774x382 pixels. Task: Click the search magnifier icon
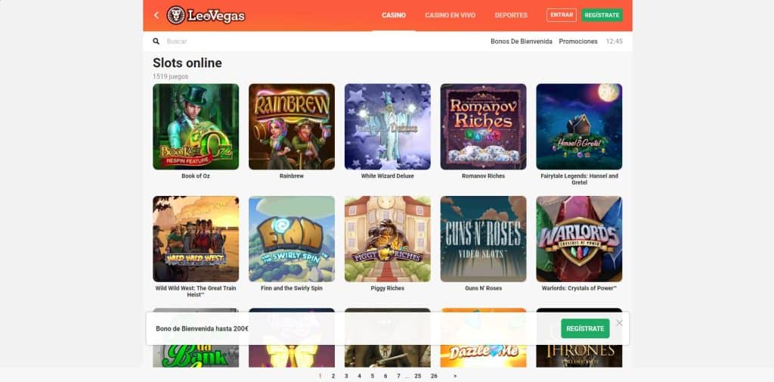click(x=156, y=42)
